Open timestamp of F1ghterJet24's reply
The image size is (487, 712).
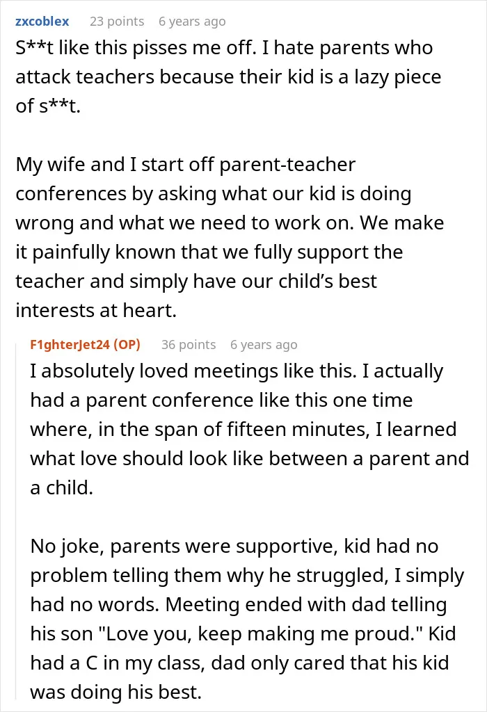pyautogui.click(x=264, y=345)
